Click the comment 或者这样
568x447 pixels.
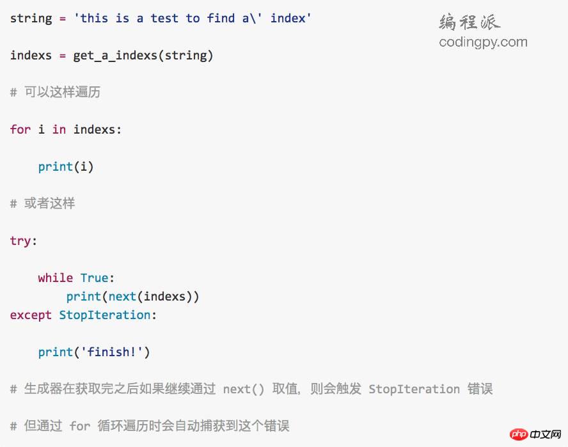click(x=42, y=203)
